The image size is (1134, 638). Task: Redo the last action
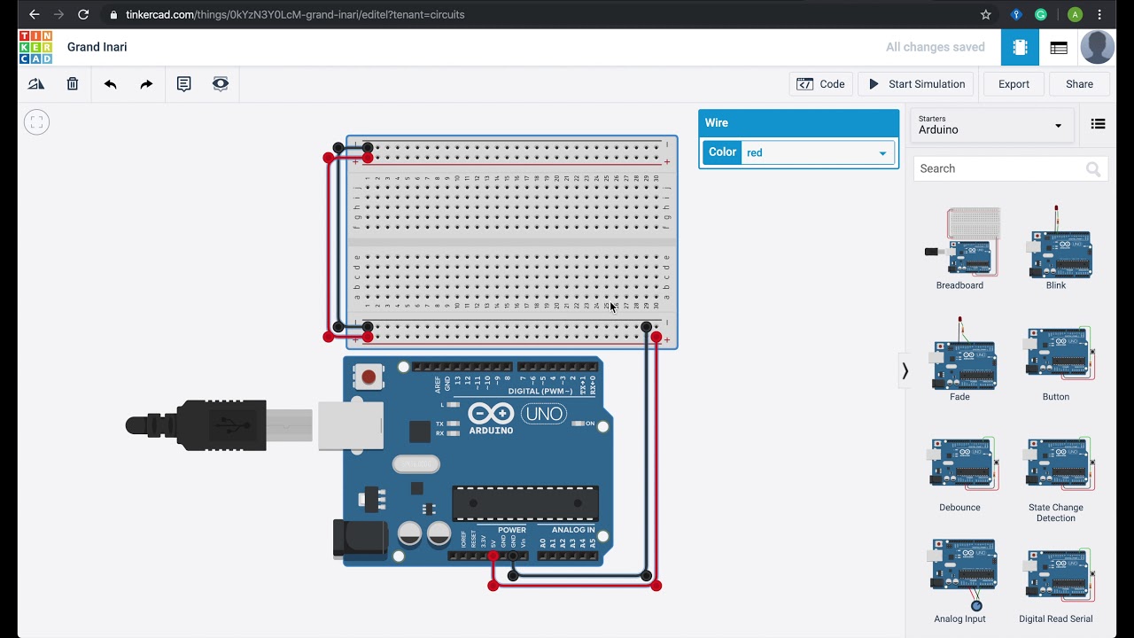click(x=146, y=84)
